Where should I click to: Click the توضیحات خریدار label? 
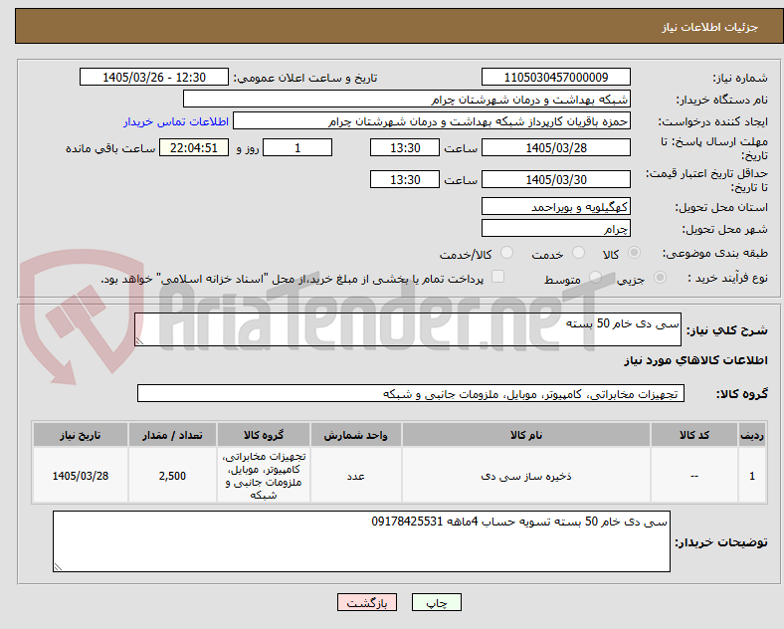click(721, 542)
